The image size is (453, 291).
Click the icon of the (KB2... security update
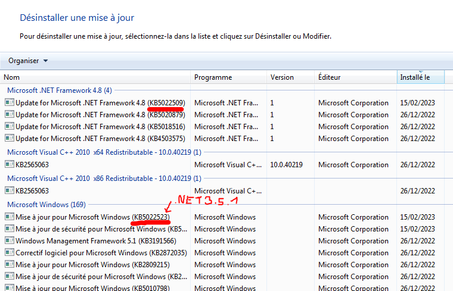10,276
